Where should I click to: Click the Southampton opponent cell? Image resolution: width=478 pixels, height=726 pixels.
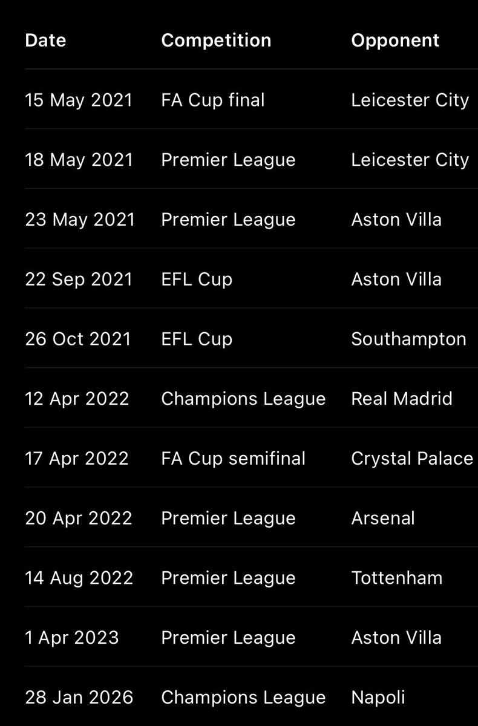(408, 339)
